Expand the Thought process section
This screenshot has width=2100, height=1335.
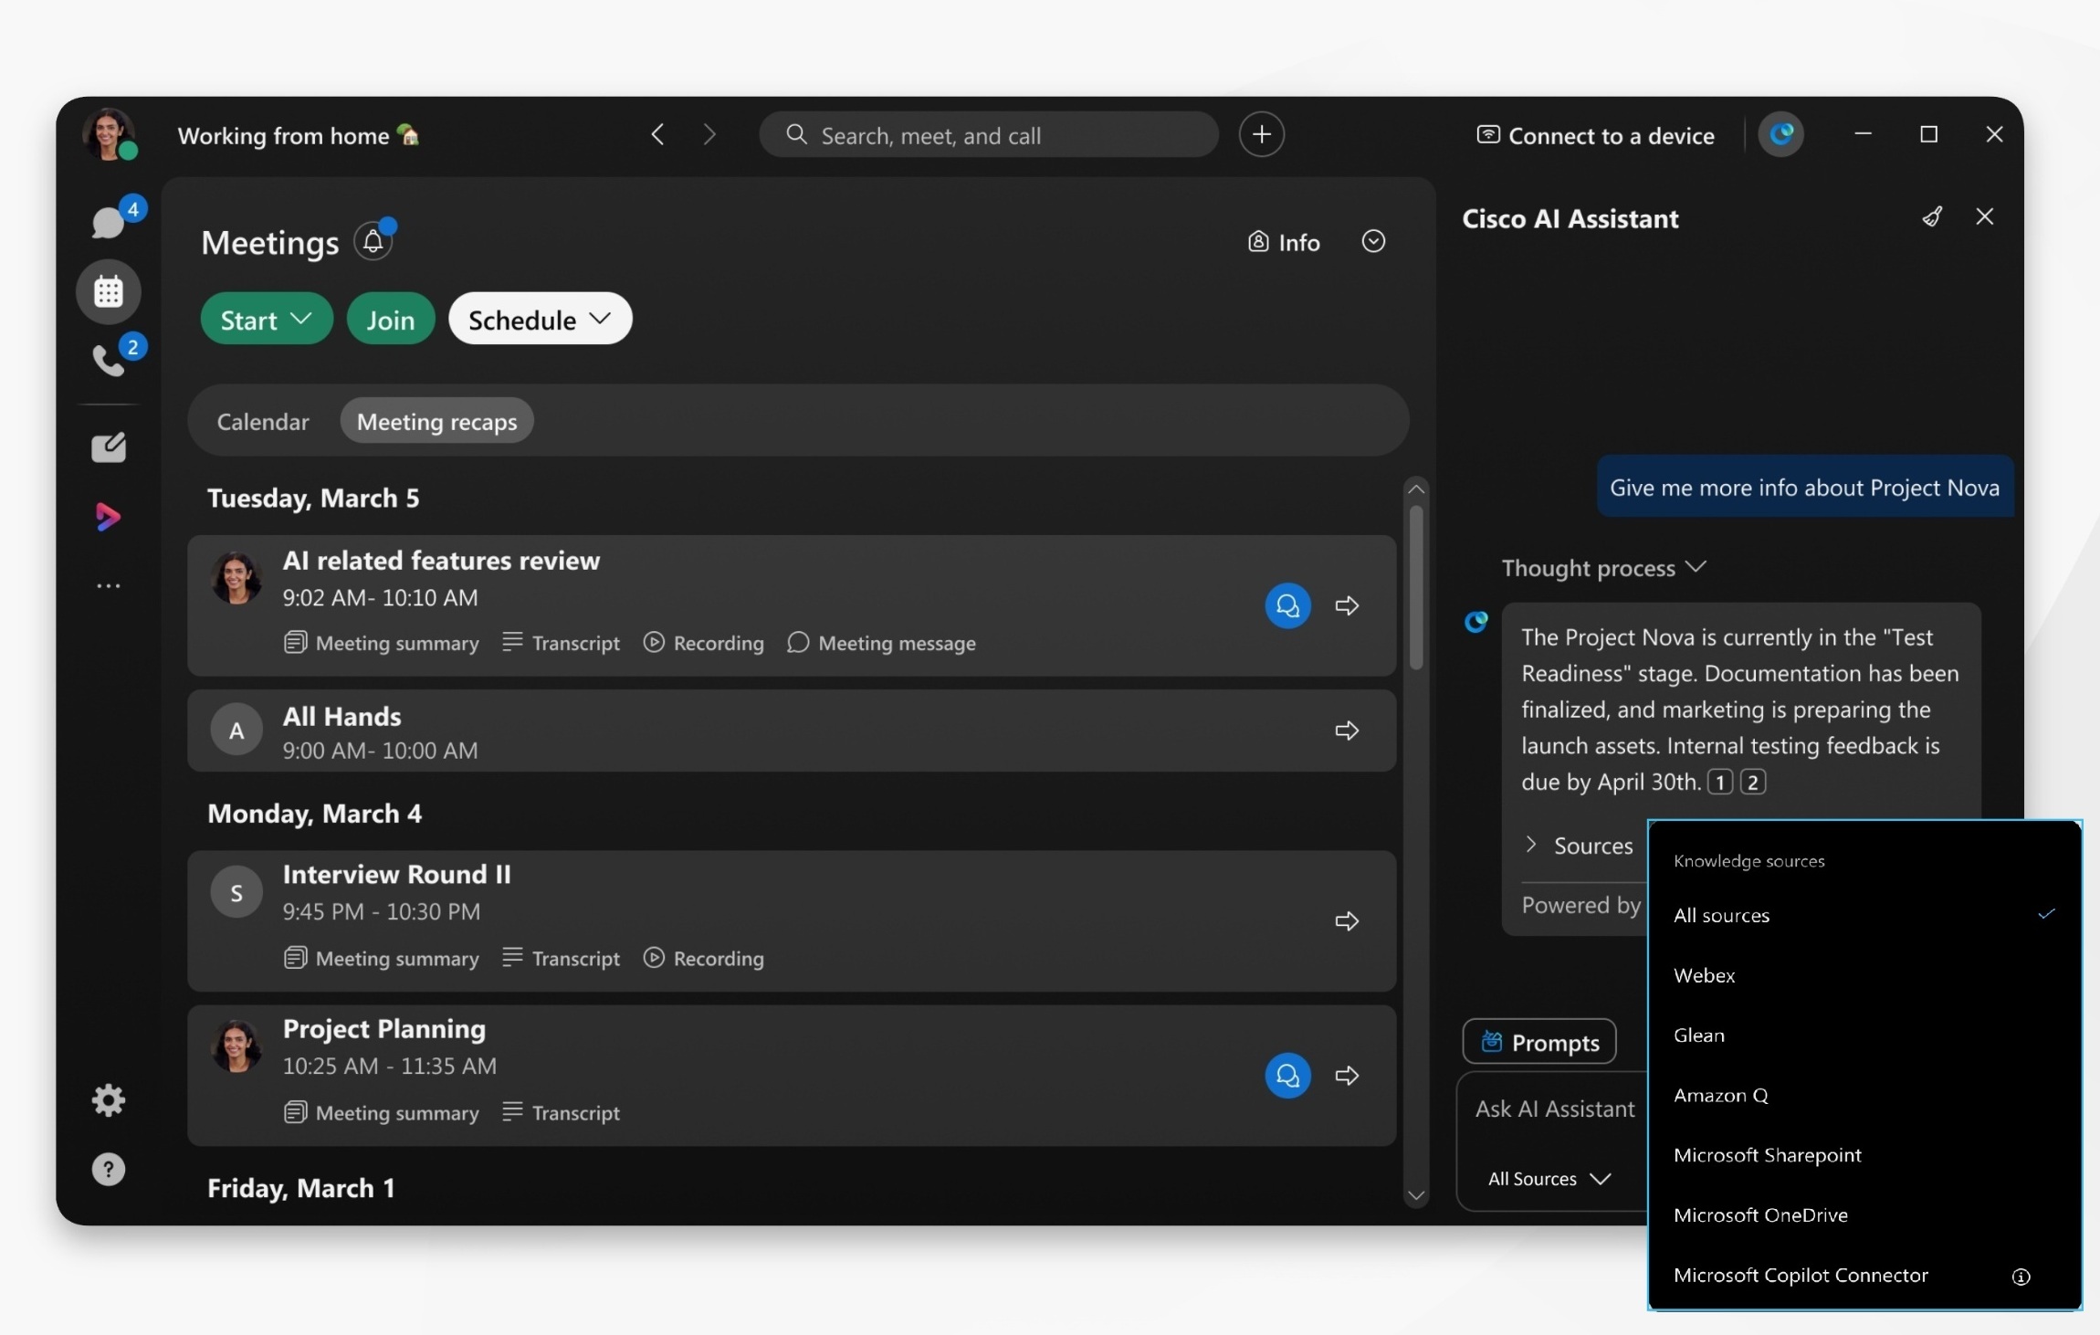[1603, 567]
